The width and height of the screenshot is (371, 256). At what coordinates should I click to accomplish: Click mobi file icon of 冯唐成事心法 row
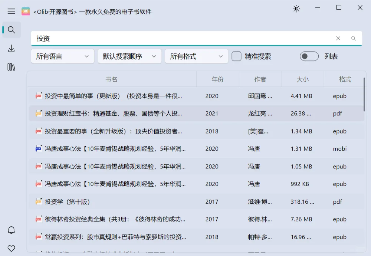click(x=39, y=148)
